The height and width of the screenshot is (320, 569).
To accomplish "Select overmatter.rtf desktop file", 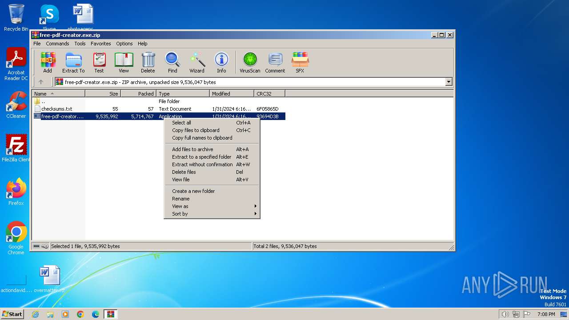I will pyautogui.click(x=49, y=279).
